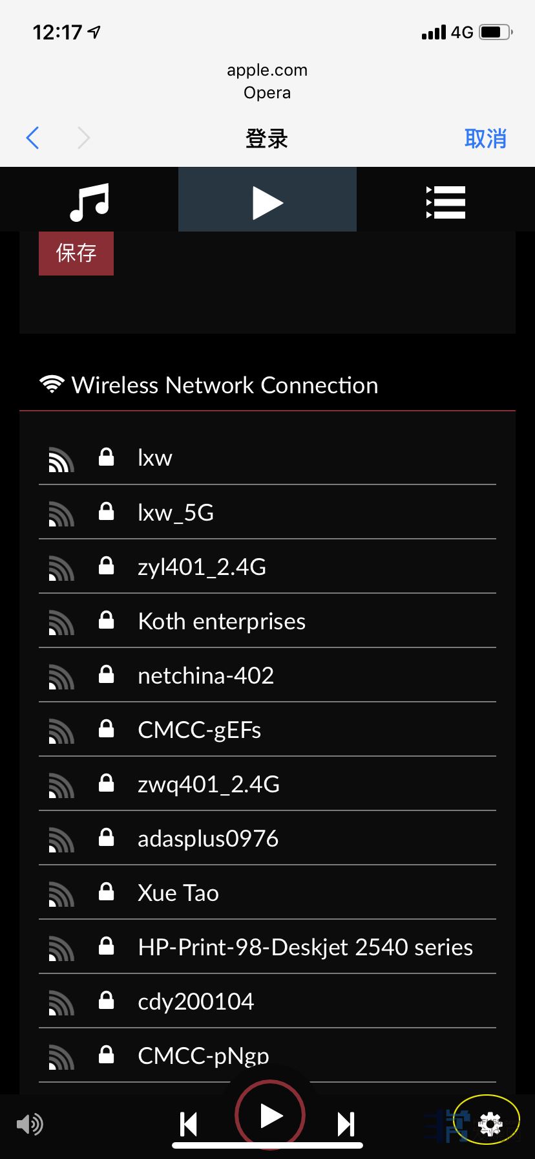535x1159 pixels.
Task: Tap signal icon beside cdy200104
Action: click(61, 1002)
